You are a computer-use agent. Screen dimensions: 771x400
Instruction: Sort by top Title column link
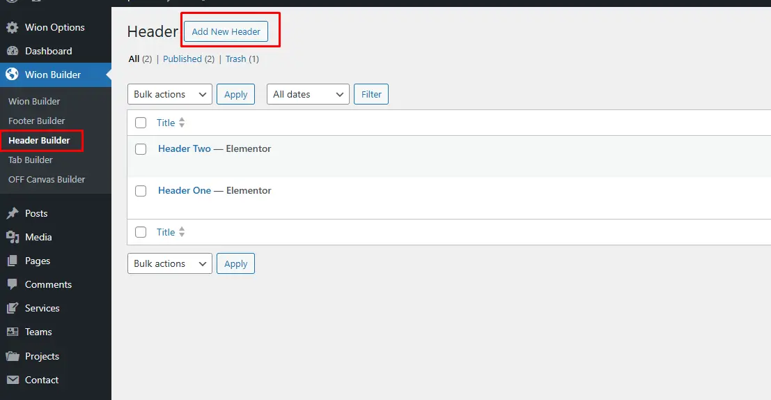tap(166, 123)
